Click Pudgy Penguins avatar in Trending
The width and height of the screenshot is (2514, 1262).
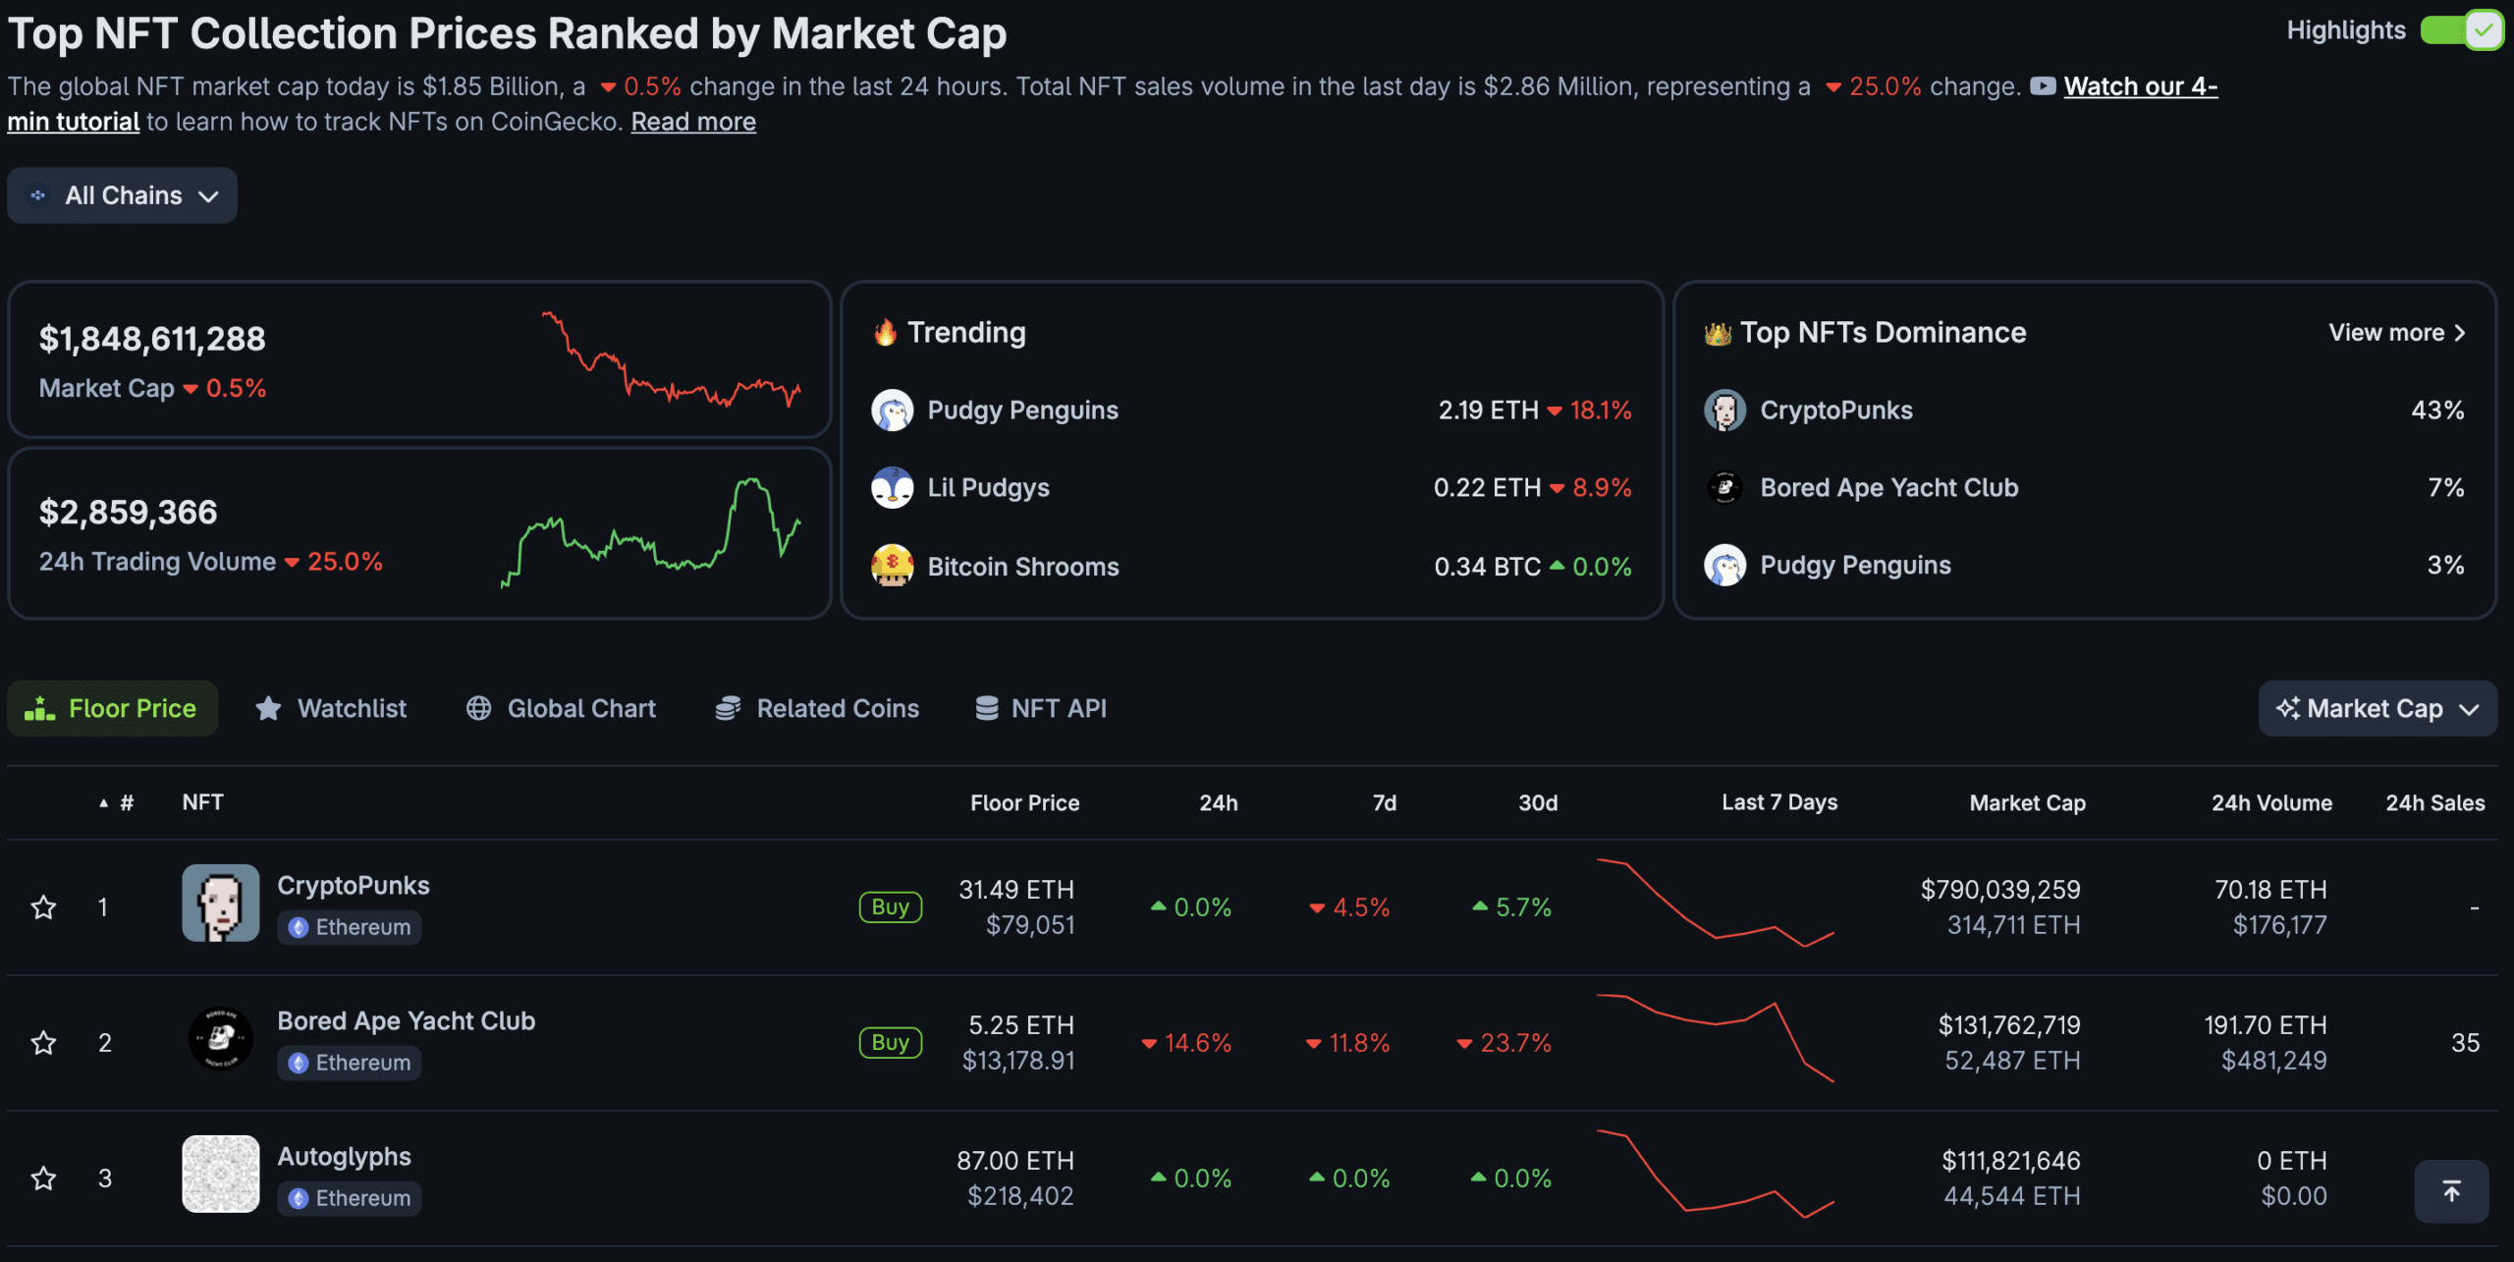click(892, 411)
